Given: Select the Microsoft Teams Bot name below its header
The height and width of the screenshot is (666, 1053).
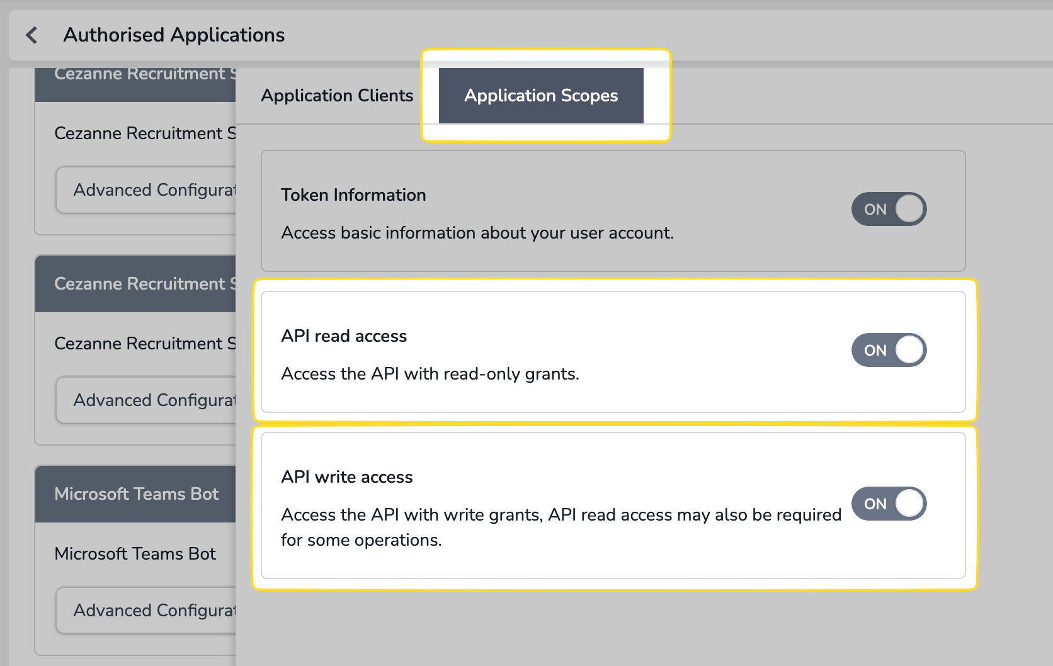Looking at the screenshot, I should point(135,554).
